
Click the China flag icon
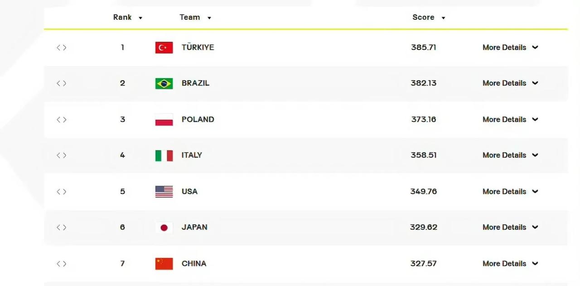[164, 264]
